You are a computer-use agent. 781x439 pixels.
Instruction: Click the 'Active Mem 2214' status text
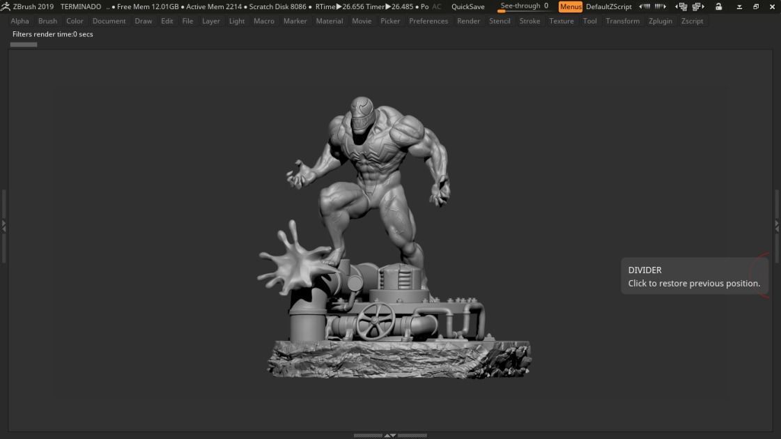pyautogui.click(x=214, y=6)
